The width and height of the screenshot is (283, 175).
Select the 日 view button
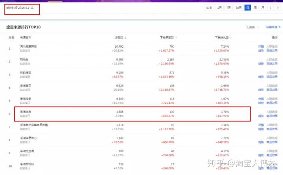[x=248, y=8]
